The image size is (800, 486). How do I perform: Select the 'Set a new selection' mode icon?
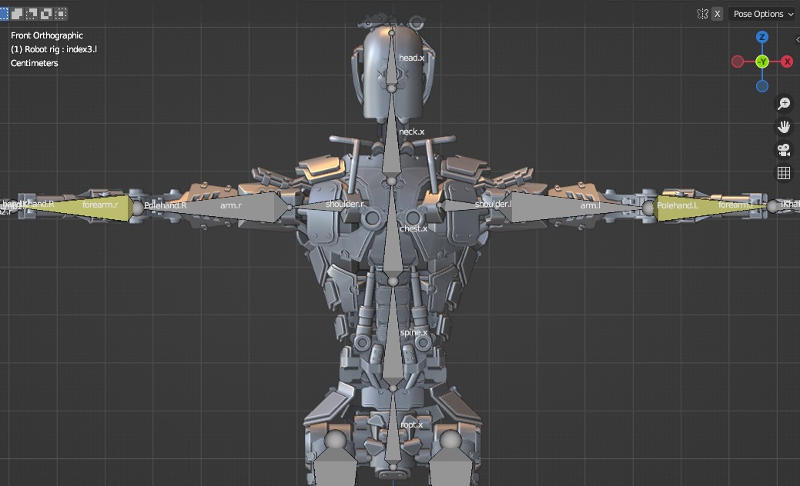pyautogui.click(x=4, y=14)
